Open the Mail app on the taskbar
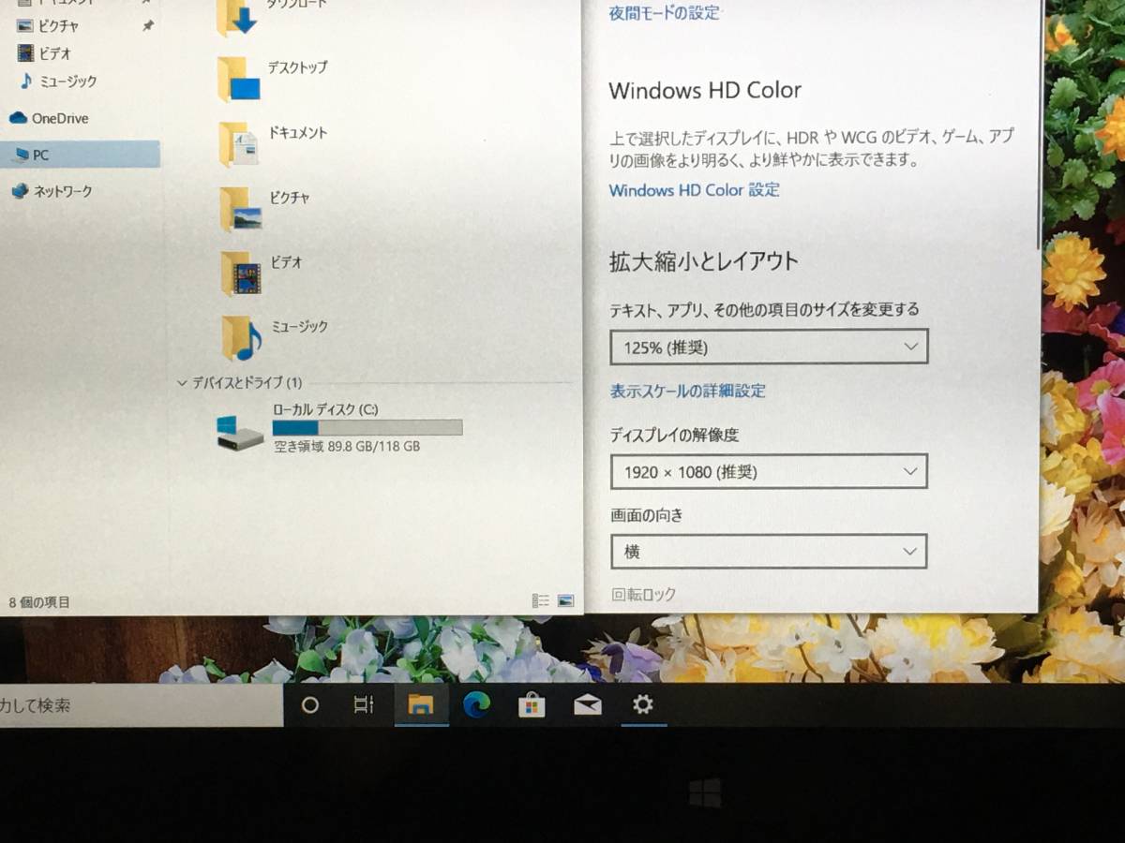The image size is (1125, 843). click(x=588, y=705)
